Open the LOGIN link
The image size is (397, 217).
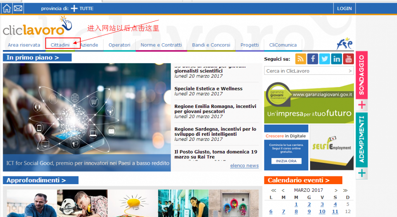tap(344, 9)
